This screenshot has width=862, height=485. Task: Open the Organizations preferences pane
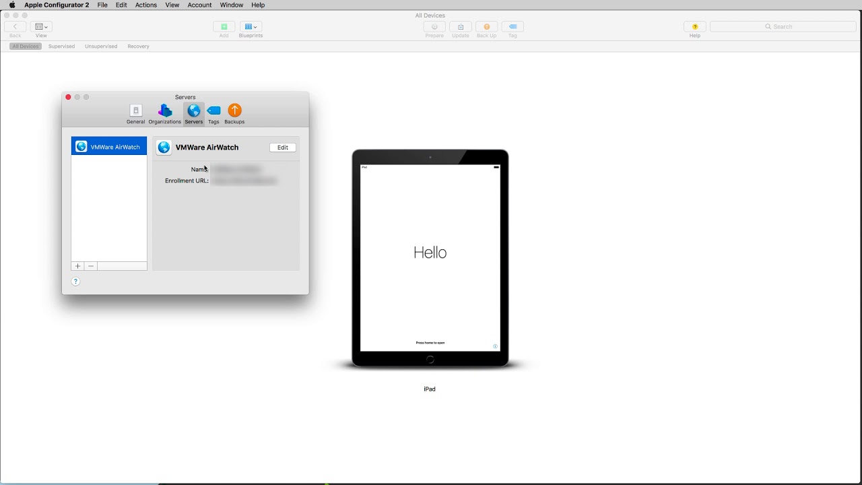click(164, 113)
